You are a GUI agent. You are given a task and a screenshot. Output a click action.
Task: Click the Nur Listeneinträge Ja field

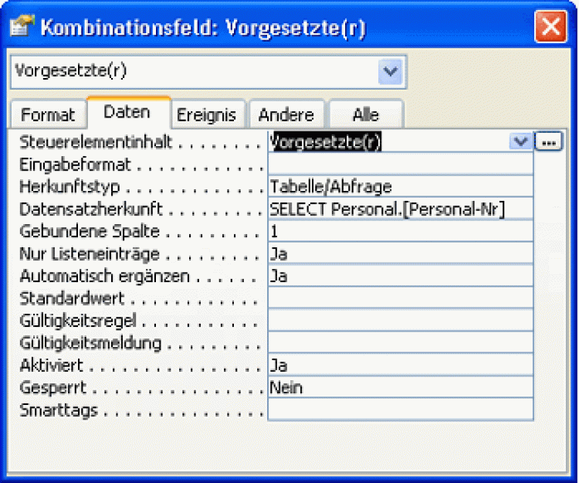[400, 253]
